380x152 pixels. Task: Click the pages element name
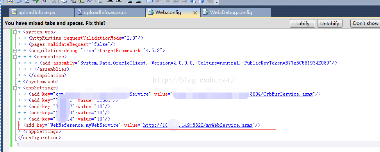pyautogui.click(x=38, y=44)
